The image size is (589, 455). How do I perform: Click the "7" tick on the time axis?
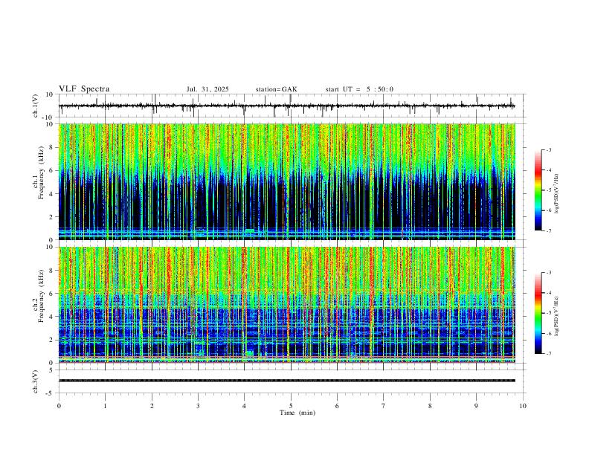pos(384,406)
